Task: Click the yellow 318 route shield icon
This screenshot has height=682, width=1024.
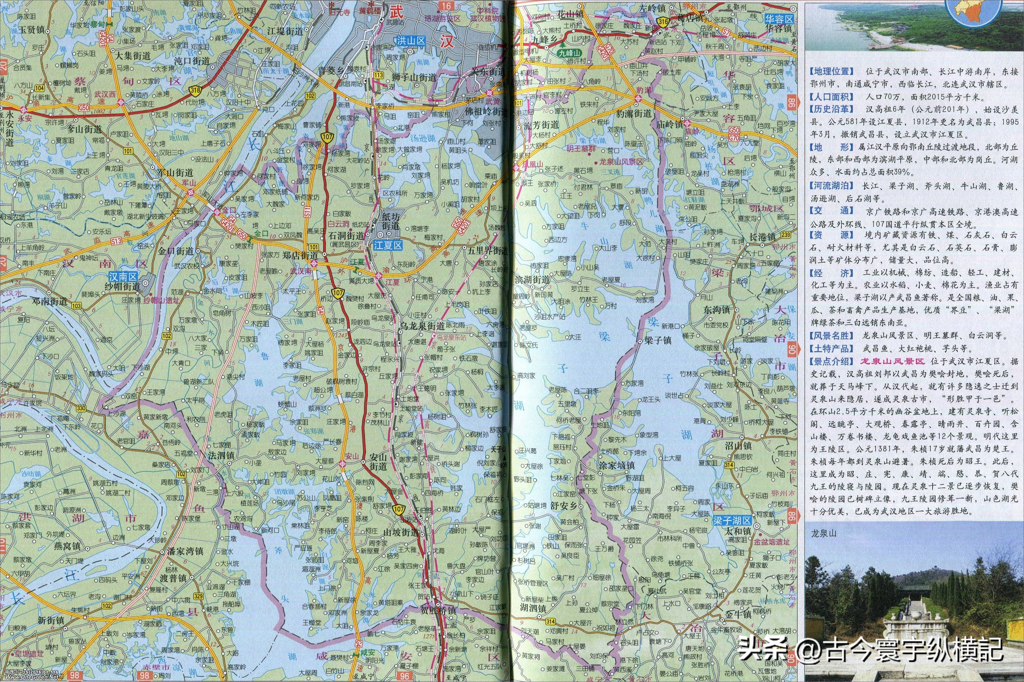Action: click(195, 90)
